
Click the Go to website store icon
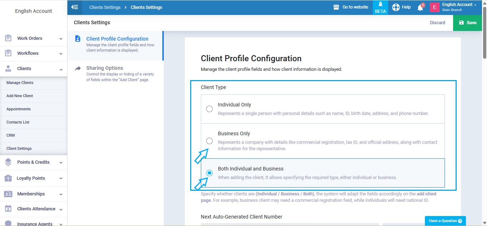[336, 7]
